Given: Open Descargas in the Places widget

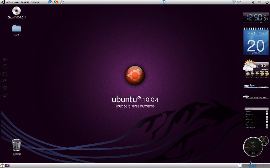Looking at the screenshot, I should click(250, 127).
